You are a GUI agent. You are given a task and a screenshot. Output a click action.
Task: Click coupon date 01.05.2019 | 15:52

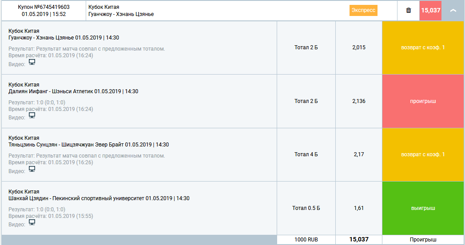point(44,14)
